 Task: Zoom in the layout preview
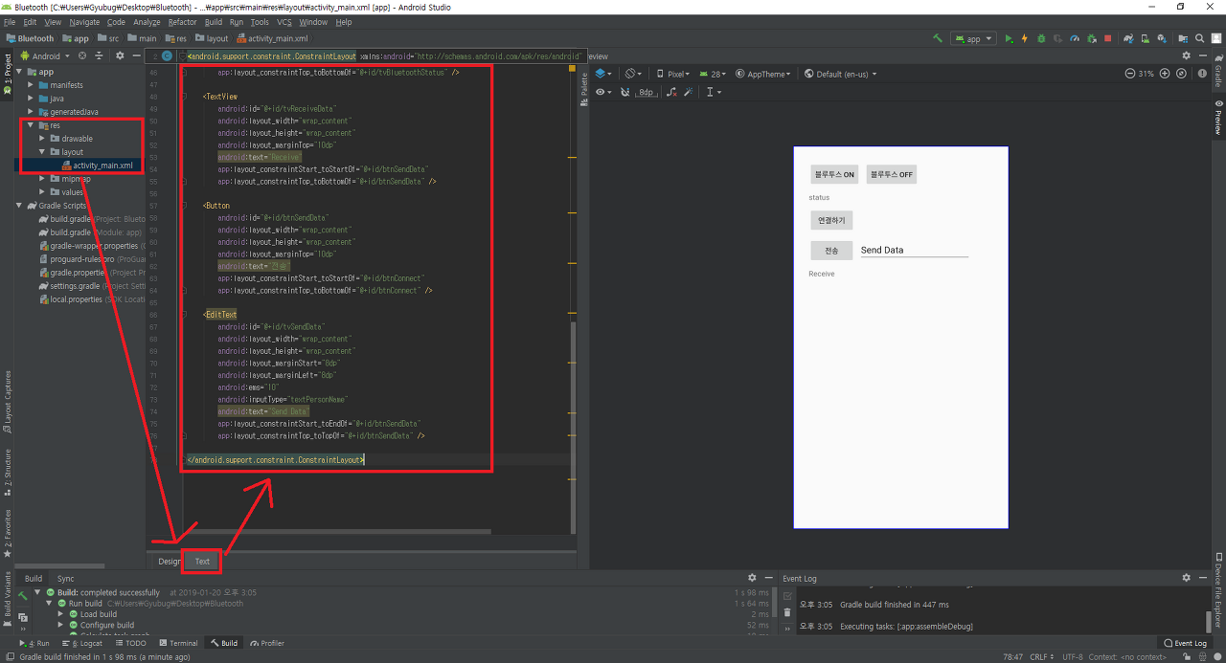(1165, 74)
